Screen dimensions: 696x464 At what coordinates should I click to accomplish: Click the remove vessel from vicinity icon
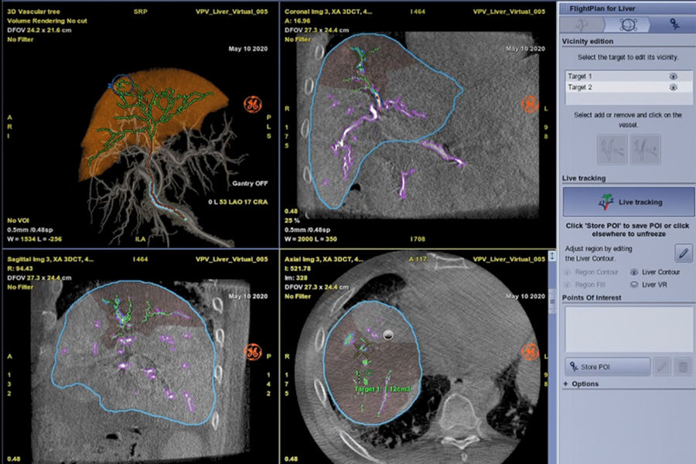pyautogui.click(x=612, y=149)
